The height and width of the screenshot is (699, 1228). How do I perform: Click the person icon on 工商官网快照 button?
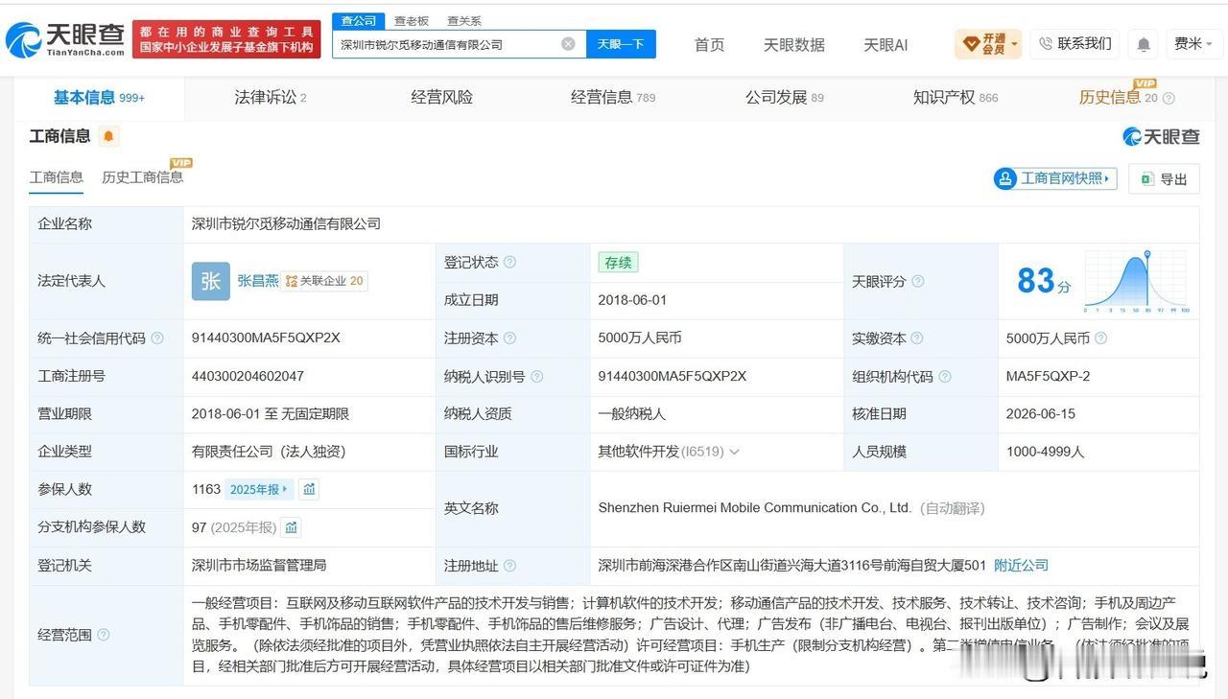point(1005,178)
